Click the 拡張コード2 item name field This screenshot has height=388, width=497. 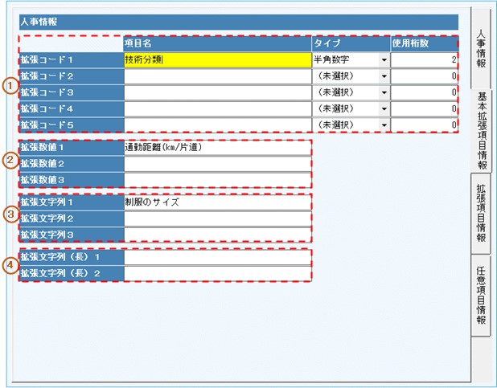pos(217,76)
